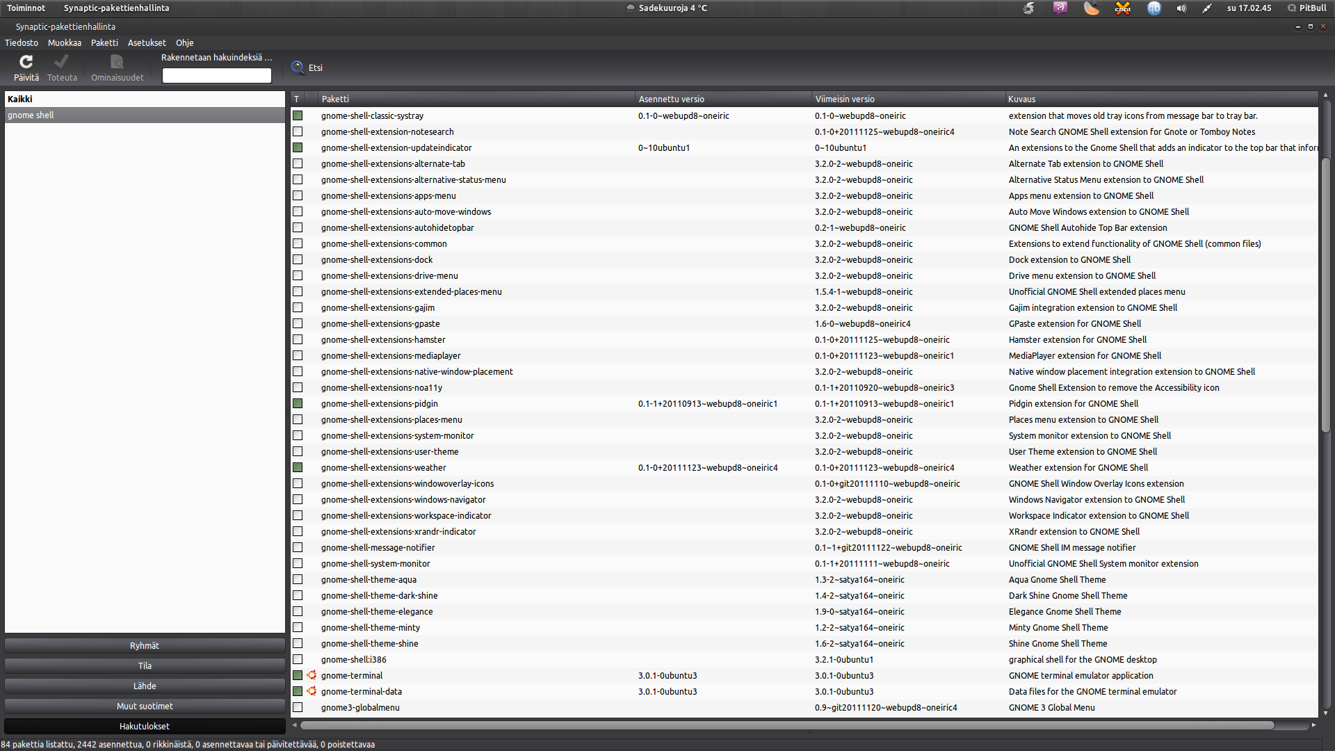Click the Hakutulokset button
The height and width of the screenshot is (751, 1335).
tap(145, 727)
